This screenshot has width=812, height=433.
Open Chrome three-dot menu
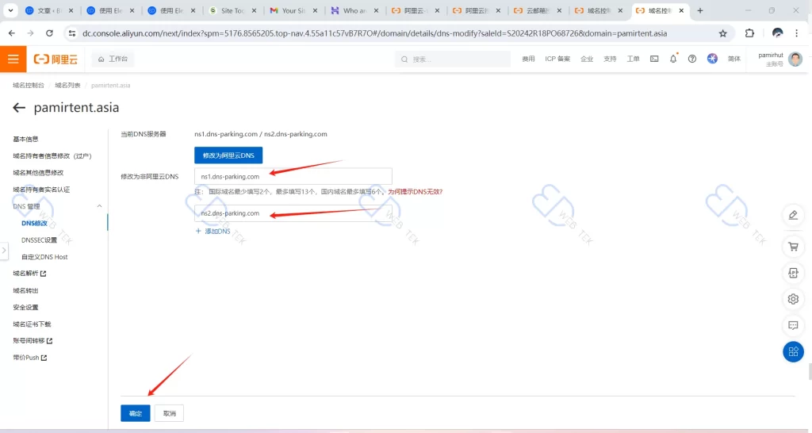pos(796,33)
